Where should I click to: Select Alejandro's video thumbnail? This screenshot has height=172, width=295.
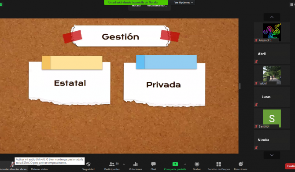[272, 32]
